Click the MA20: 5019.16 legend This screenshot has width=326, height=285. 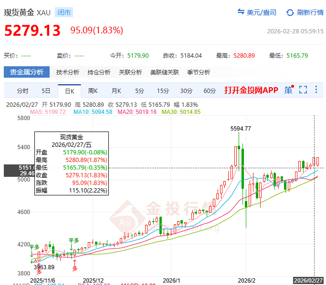coord(137,112)
